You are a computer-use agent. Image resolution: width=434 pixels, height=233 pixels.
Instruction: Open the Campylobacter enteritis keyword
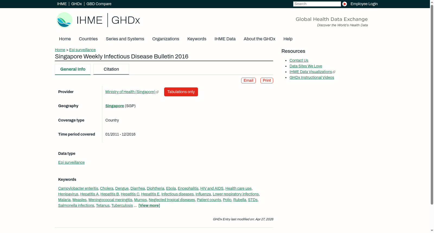[78, 189]
